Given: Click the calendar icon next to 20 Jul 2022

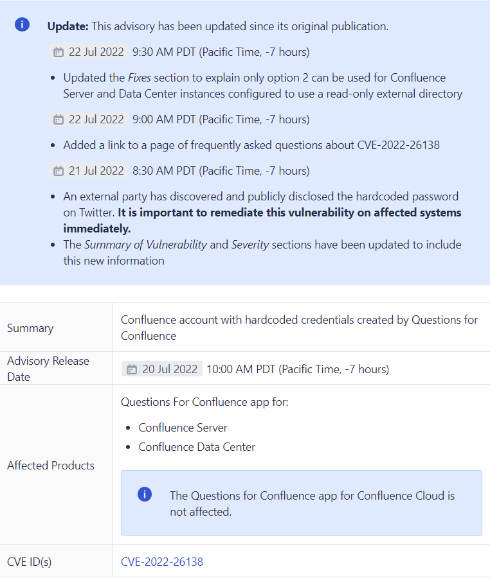Looking at the screenshot, I should [x=132, y=369].
